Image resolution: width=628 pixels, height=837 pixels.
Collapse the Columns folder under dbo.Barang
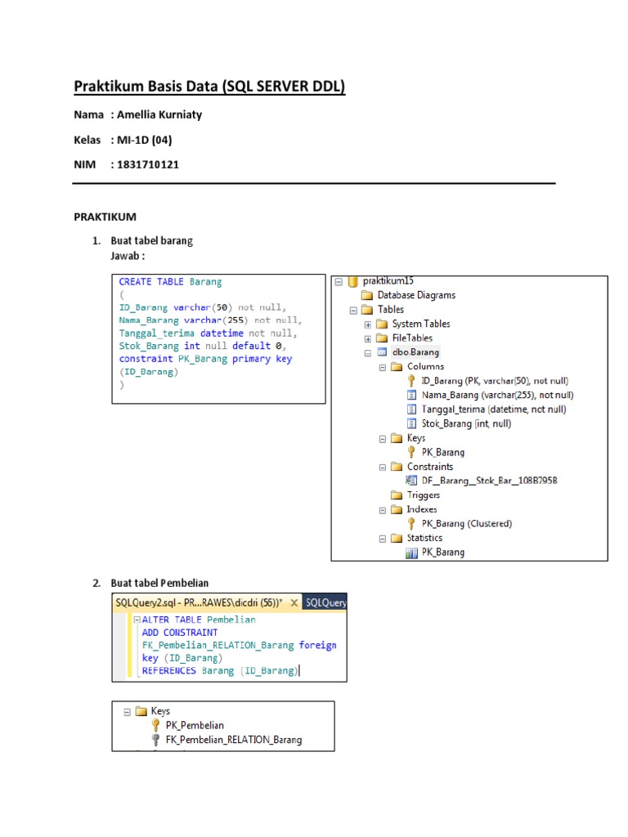tap(383, 367)
